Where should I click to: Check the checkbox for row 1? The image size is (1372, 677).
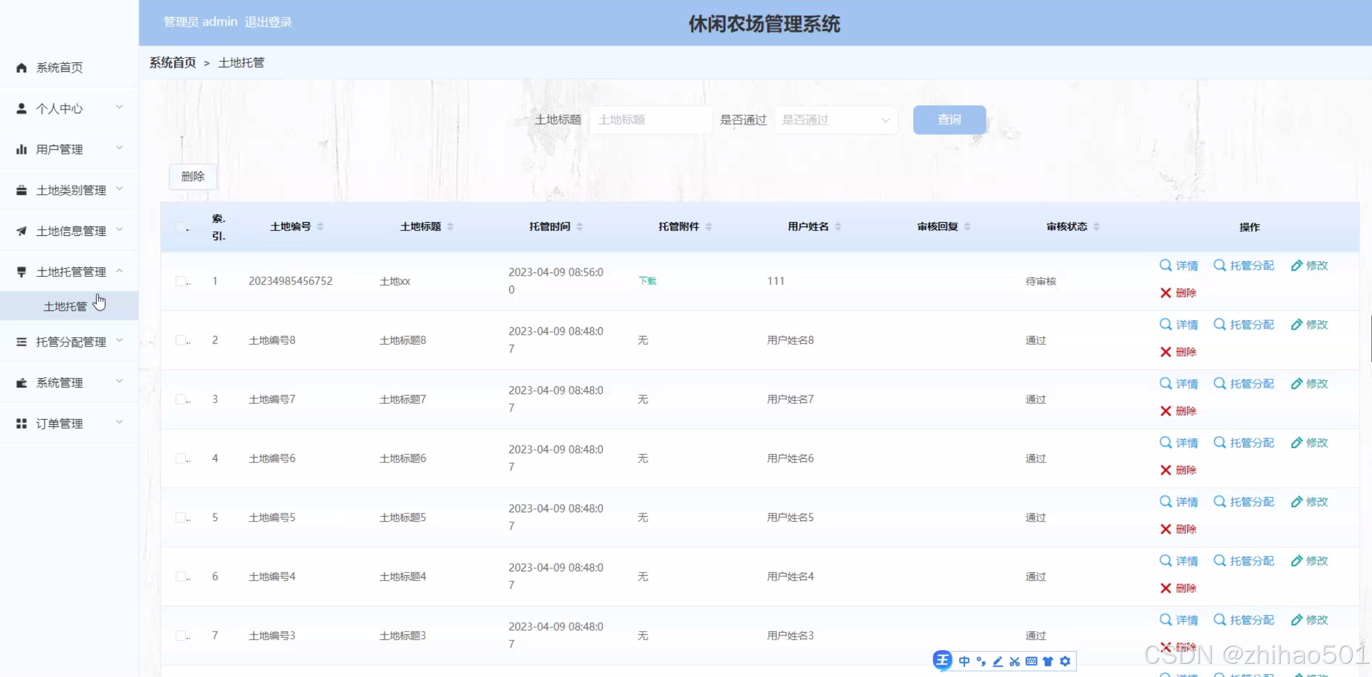tap(181, 281)
